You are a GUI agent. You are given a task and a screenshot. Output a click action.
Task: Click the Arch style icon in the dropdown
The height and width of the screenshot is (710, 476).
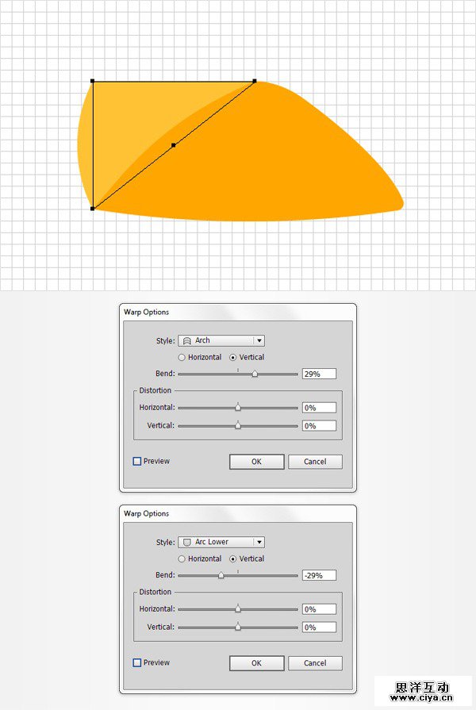pos(187,340)
